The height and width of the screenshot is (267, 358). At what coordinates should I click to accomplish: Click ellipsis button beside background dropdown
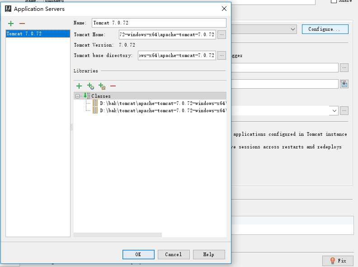click(x=344, y=111)
